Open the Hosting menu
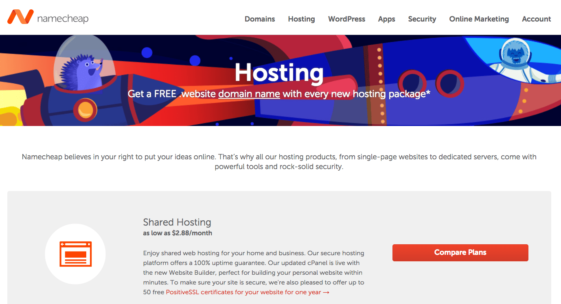The image size is (561, 304). (x=301, y=19)
